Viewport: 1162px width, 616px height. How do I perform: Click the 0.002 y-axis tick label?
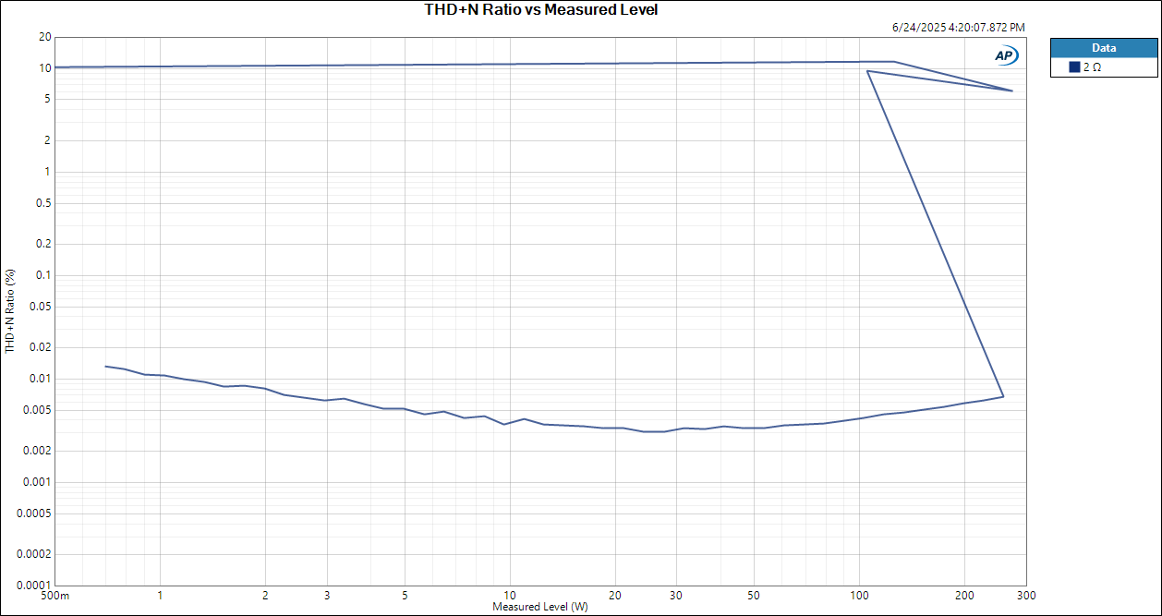point(38,451)
